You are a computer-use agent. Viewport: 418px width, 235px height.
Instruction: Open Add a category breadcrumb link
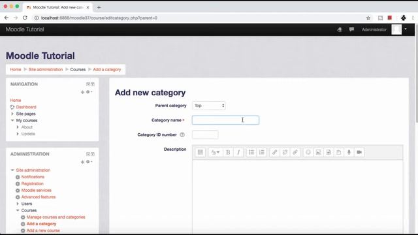click(x=107, y=70)
